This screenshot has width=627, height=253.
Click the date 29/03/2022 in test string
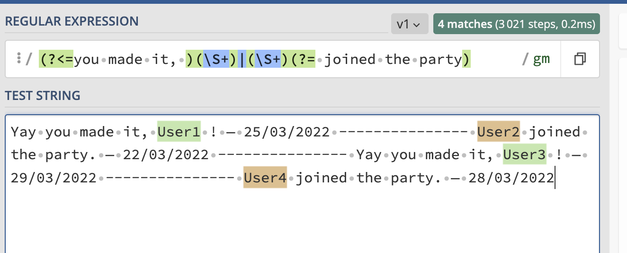pyautogui.click(x=54, y=178)
